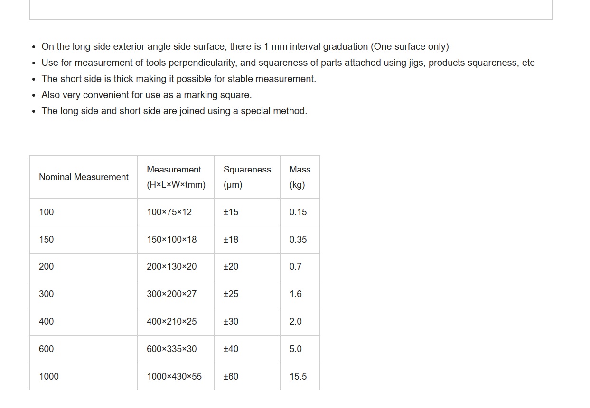This screenshot has height=408, width=590.
Task: Click the 1.6 mass value cell
Action: click(300, 294)
